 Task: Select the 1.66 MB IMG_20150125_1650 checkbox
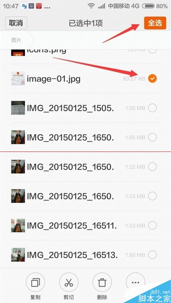[153, 137]
